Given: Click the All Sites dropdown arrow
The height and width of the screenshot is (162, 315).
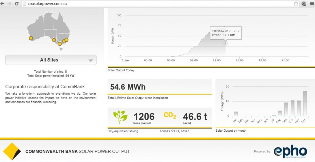Looking at the screenshot, I should pos(91,61).
